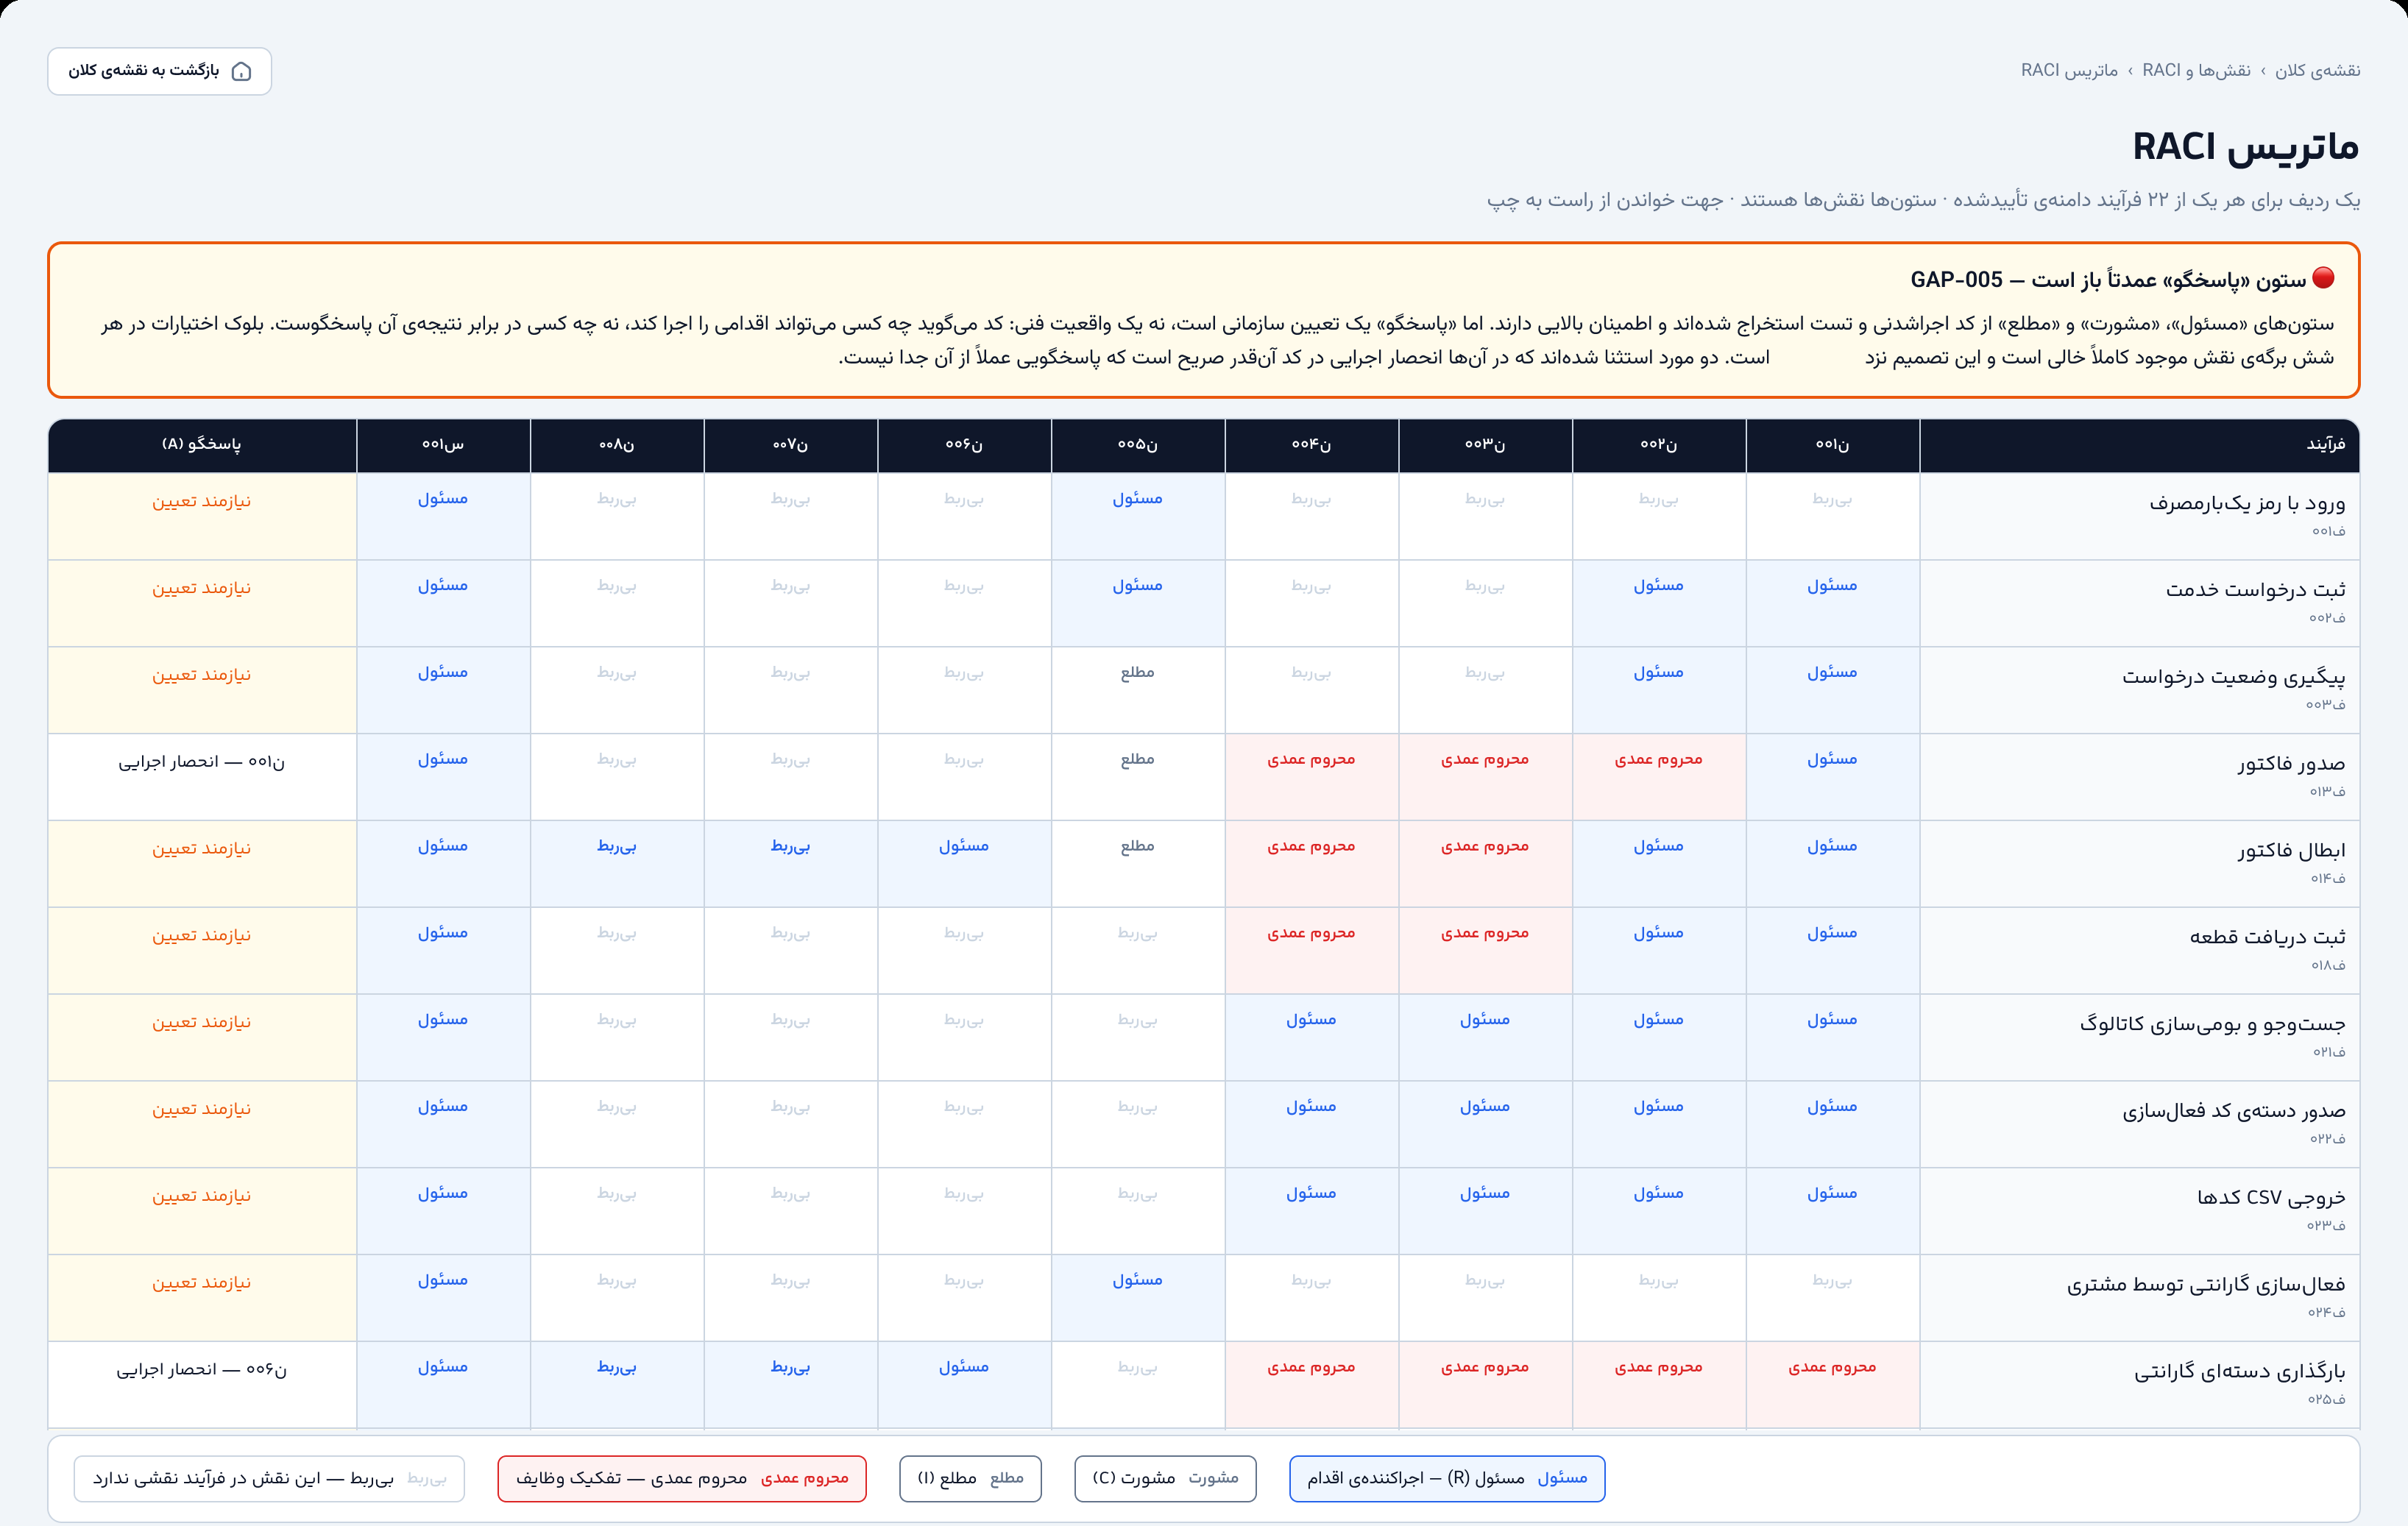The image size is (2408, 1526).
Task: Click the ثبت درخواست خدمت process row
Action: [x=1204, y=603]
